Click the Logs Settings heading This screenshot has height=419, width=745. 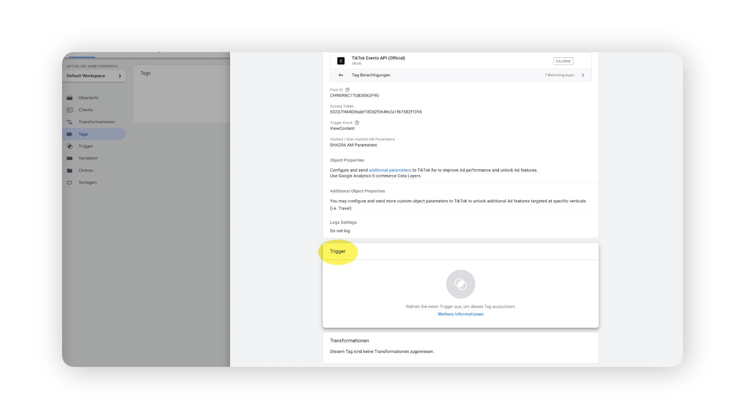pos(343,223)
